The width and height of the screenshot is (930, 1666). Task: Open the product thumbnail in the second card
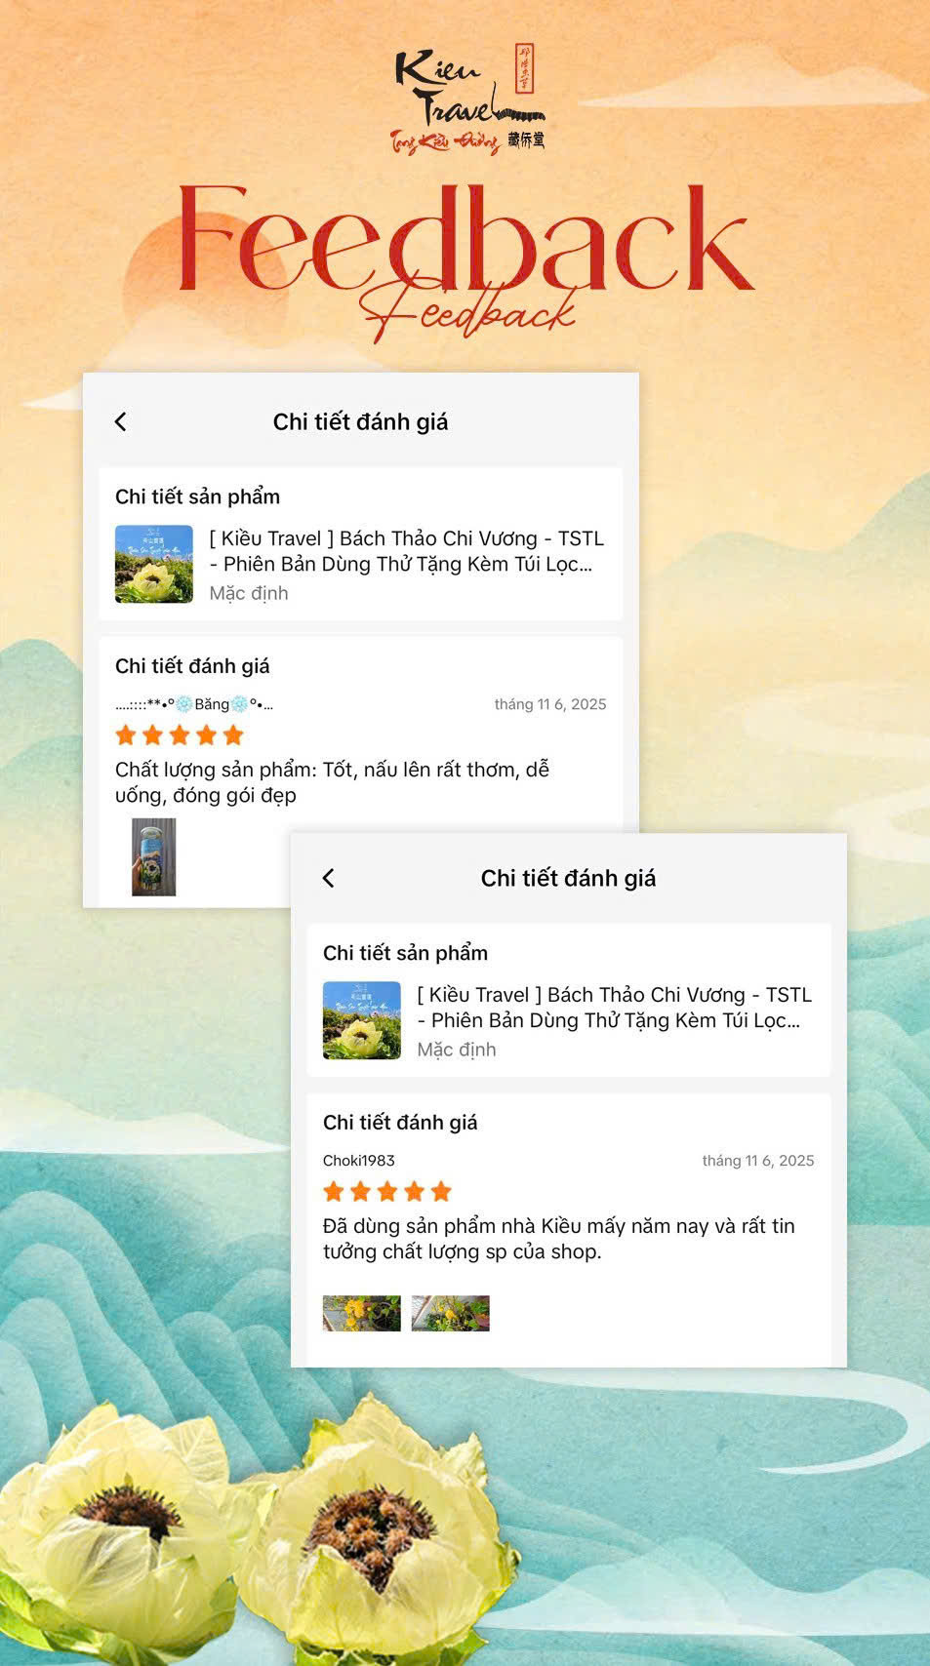pyautogui.click(x=362, y=1020)
